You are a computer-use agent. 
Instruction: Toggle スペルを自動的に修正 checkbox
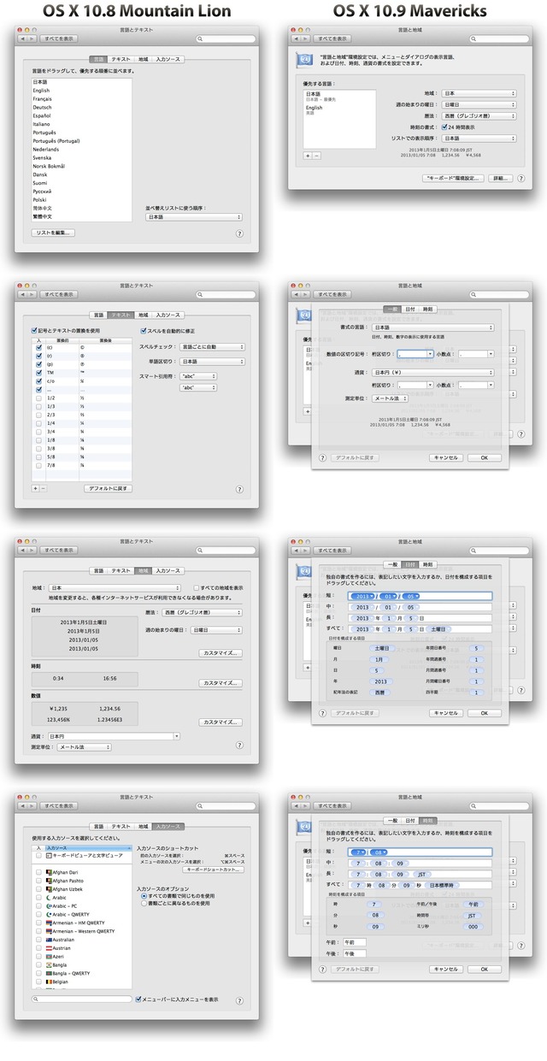(x=143, y=330)
